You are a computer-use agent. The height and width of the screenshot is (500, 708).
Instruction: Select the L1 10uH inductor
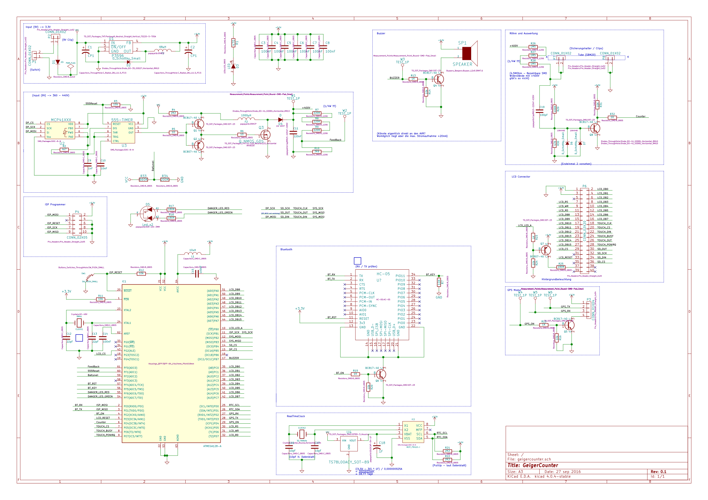193,254
